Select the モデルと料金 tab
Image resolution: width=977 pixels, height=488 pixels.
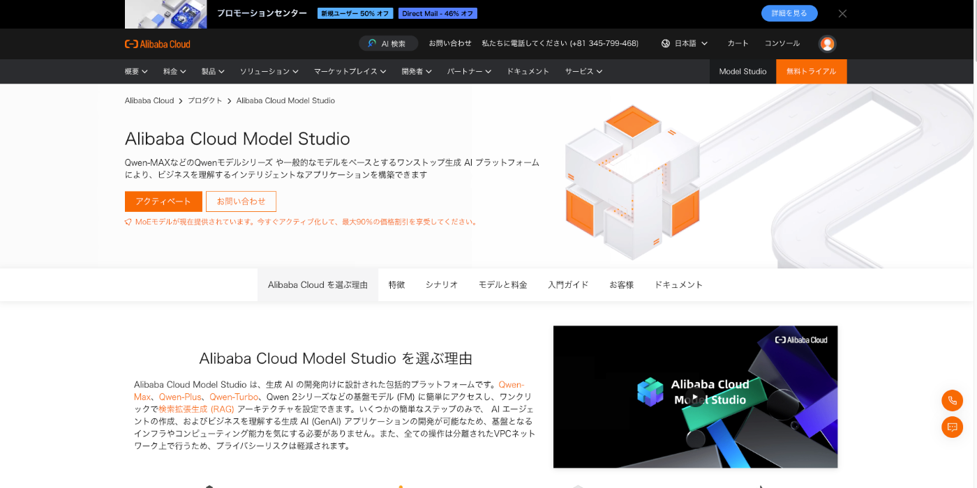[x=502, y=284]
